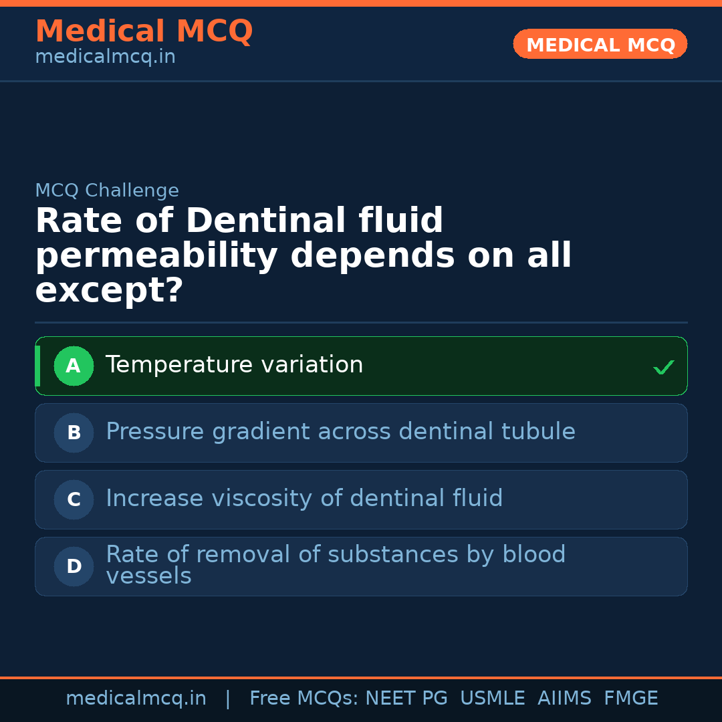Screen dimensions: 722x722
Task: Open medicalmcq.in link in the footer
Action: [x=136, y=699]
